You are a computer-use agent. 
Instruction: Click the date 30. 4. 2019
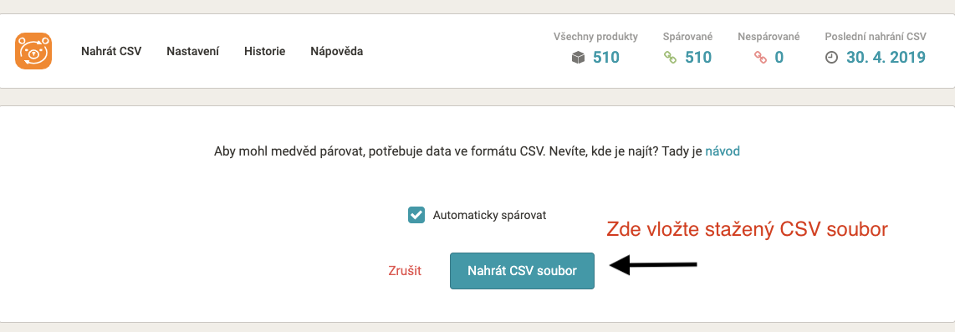[x=886, y=58]
